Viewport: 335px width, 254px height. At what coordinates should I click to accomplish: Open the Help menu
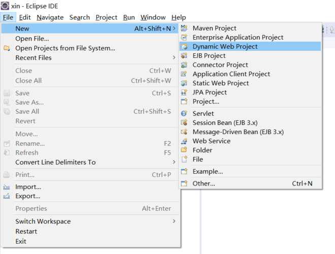pos(179,17)
